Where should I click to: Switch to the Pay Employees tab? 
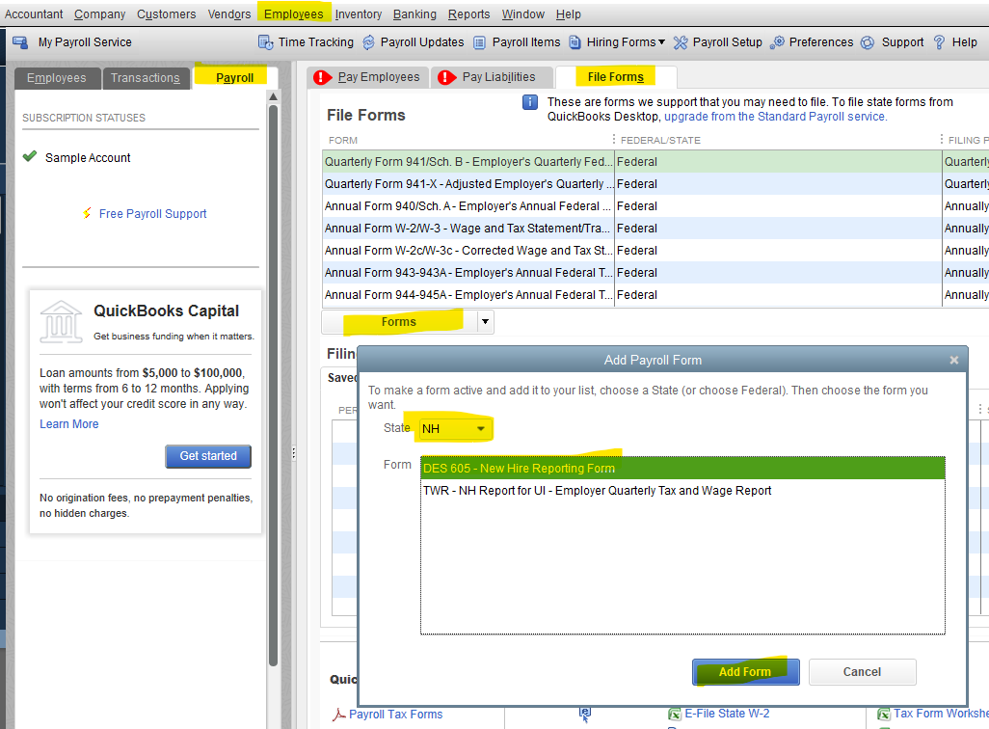(x=368, y=77)
